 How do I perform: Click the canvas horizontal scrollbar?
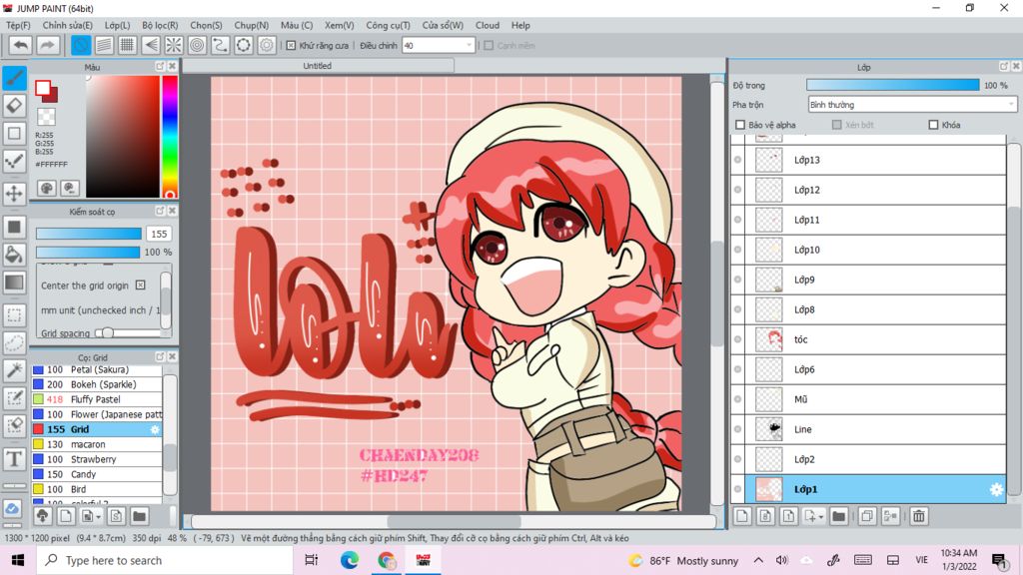(454, 521)
